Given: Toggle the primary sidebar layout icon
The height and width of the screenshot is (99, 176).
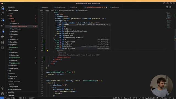Looking at the screenshot, I should point(164,3).
